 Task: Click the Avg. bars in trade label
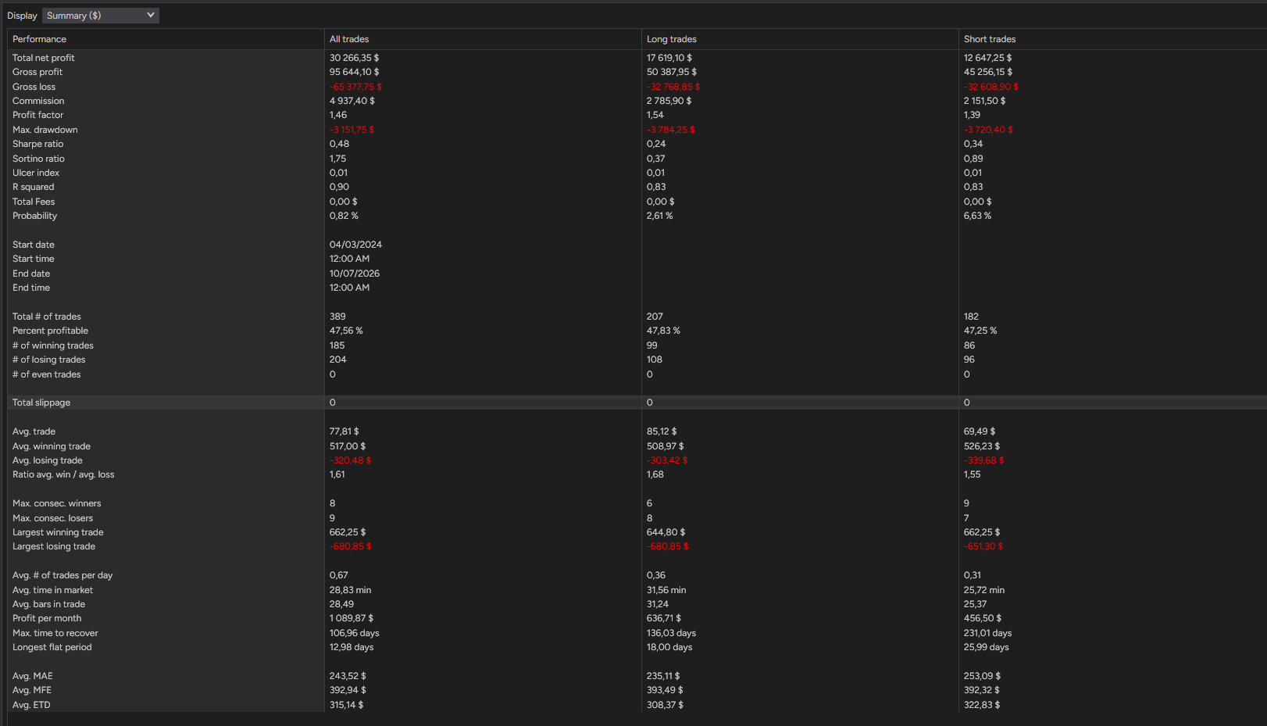pyautogui.click(x=49, y=604)
